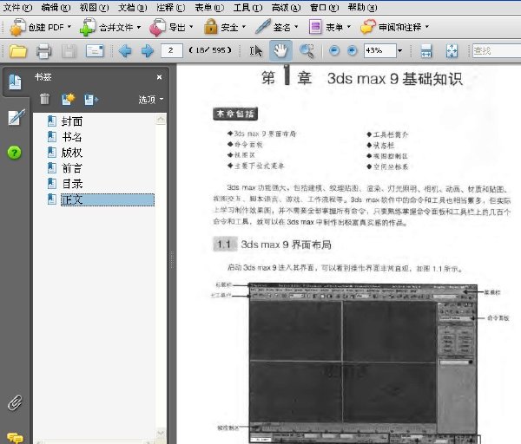This screenshot has height=444, width=521.
Task: Click the 导出 button
Action: tap(167, 27)
